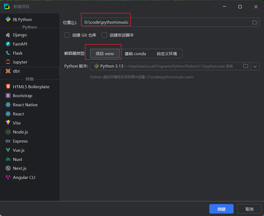264x216 pixels.
Task: Browse folder icon in location field
Action: (255, 22)
